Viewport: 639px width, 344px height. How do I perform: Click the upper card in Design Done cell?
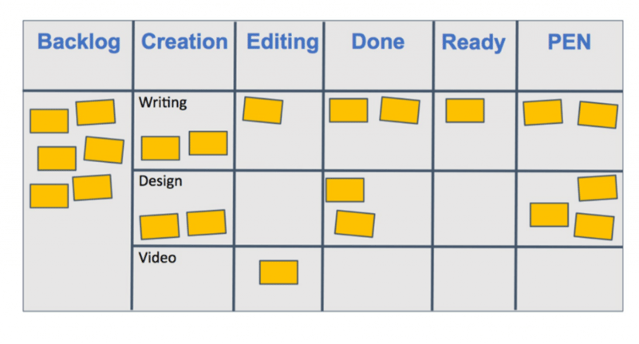345,190
